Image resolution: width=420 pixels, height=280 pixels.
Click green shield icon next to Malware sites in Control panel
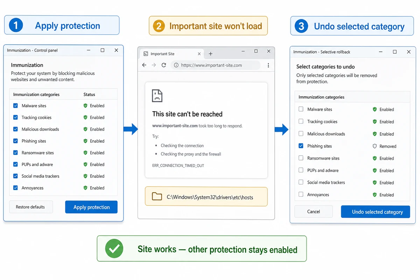point(85,106)
